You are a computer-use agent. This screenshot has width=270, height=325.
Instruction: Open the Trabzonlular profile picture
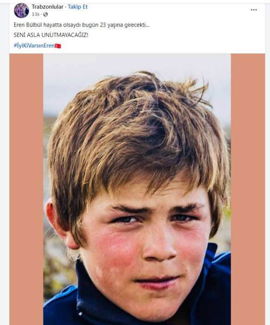tap(21, 11)
